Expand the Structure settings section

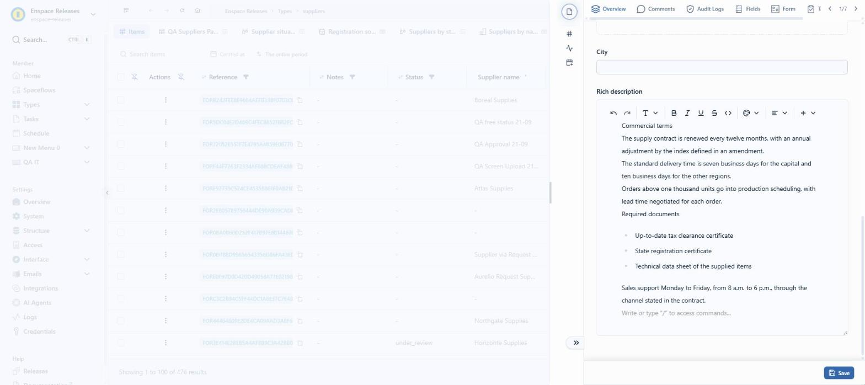[87, 231]
